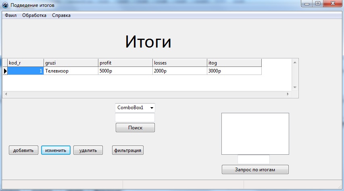Close the Подведение итогов window
344x191 pixels.
point(333,4)
